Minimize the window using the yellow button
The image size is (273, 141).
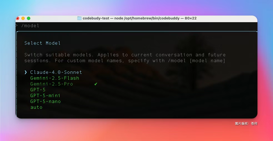(x=23, y=18)
